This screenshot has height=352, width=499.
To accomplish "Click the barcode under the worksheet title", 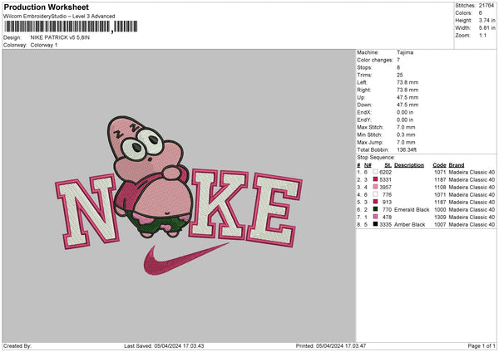I will coord(71,27).
